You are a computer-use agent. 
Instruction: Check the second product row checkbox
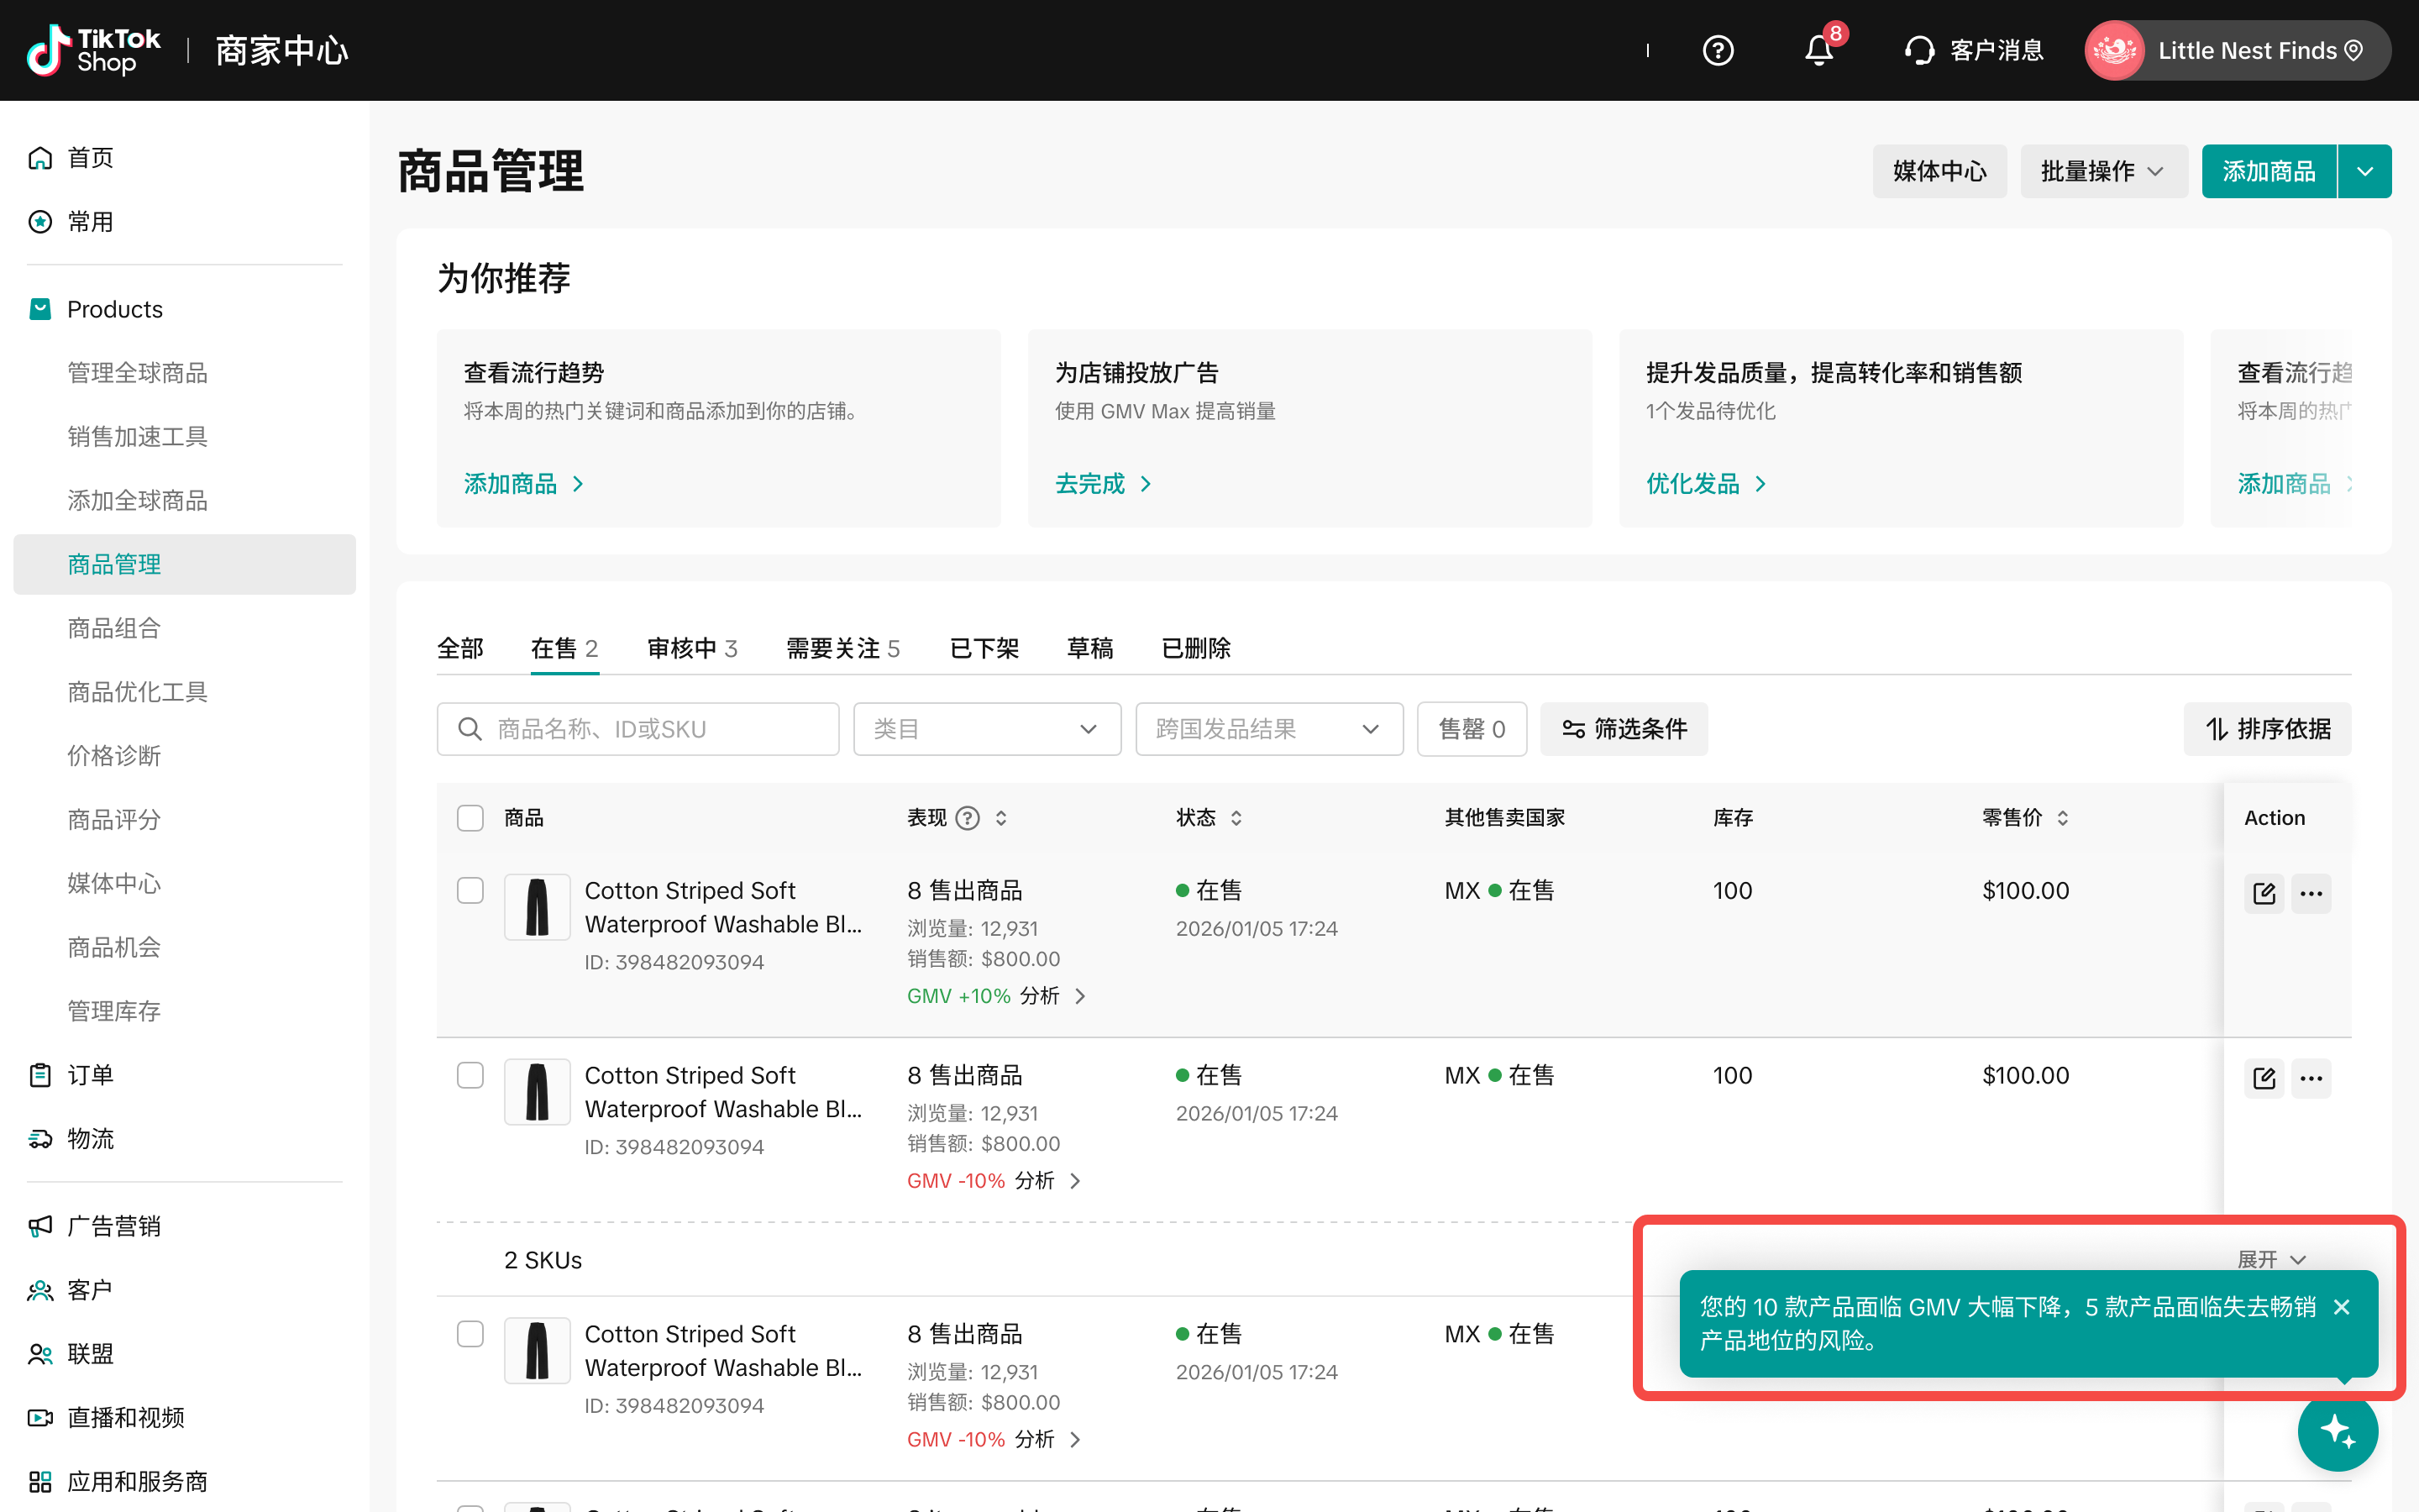coord(470,1075)
